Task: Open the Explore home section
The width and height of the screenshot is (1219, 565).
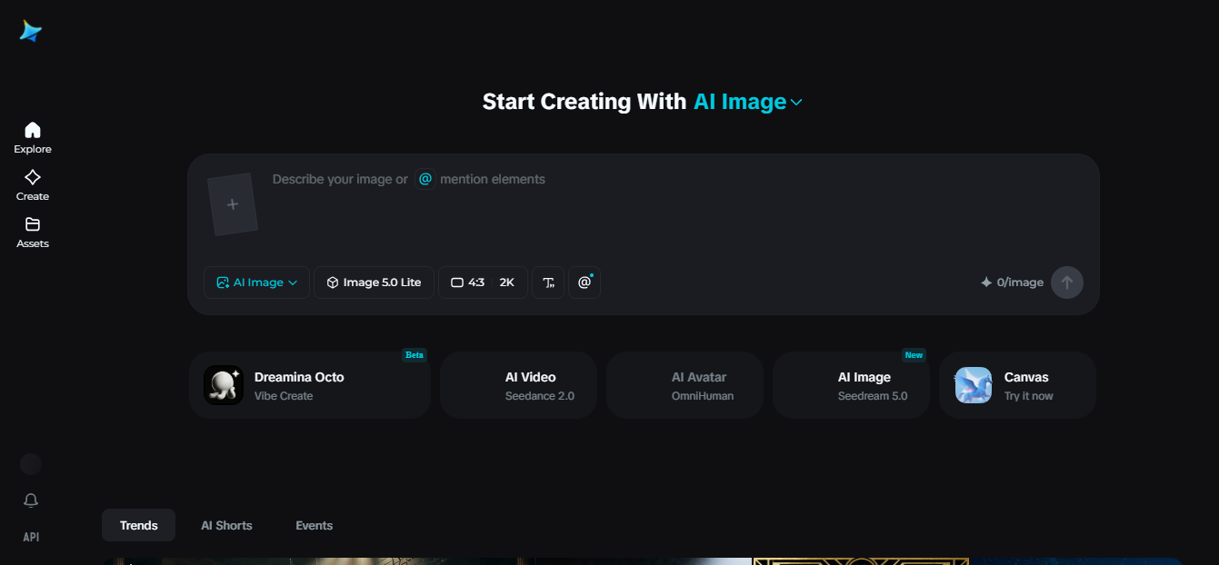Action: (33, 137)
